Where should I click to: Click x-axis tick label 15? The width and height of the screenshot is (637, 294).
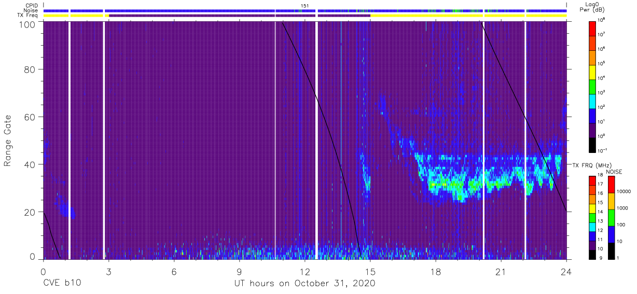click(370, 272)
